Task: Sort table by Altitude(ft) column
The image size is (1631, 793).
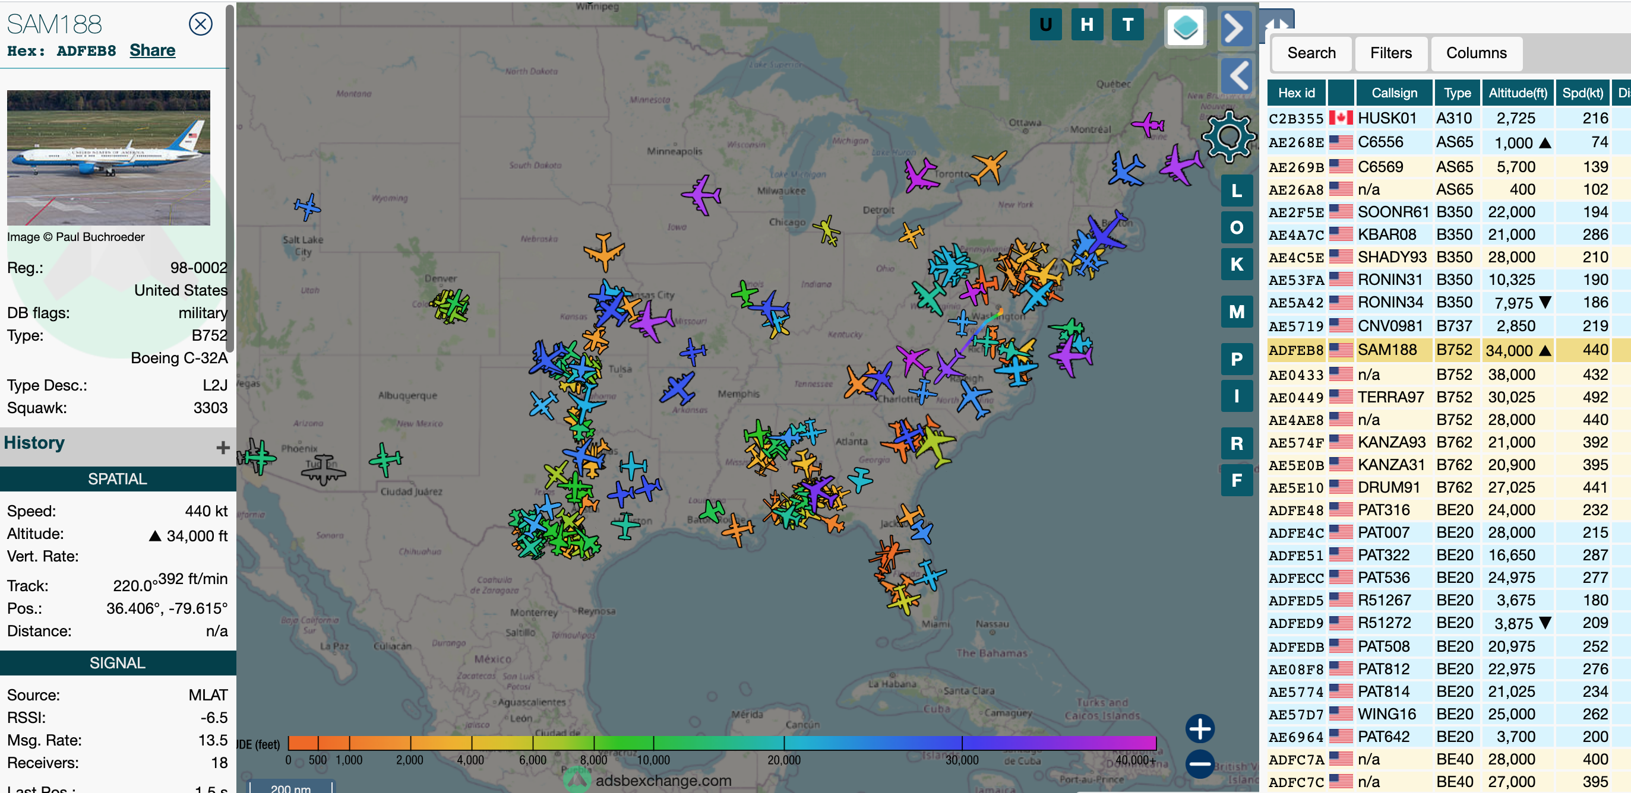Action: 1518,93
